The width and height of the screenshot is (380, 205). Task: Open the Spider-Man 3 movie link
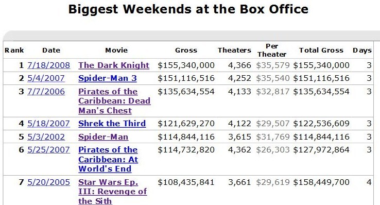pos(108,78)
